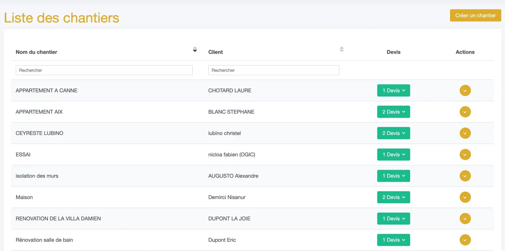
Task: Expand 1 Devis dropdown for Dupont Eric
Action: coord(393,240)
